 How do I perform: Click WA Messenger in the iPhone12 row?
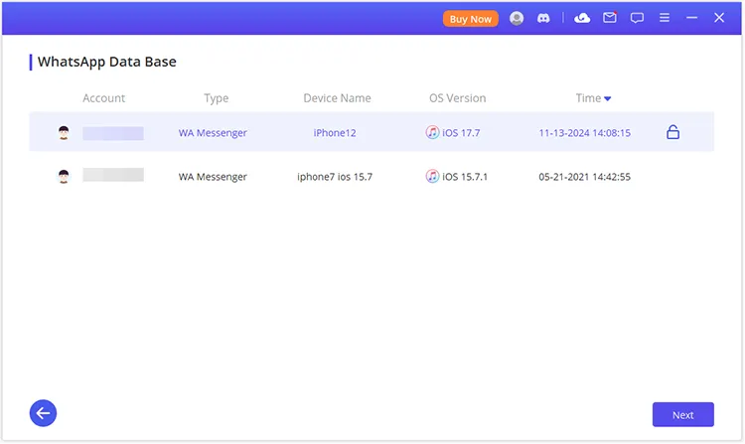[213, 133]
